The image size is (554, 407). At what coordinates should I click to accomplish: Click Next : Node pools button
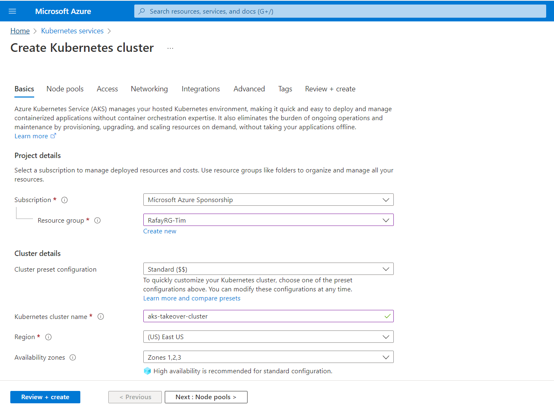pyautogui.click(x=206, y=397)
